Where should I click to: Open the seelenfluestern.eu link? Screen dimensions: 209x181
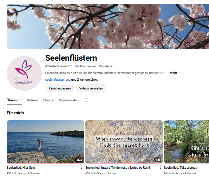[x=58, y=80]
